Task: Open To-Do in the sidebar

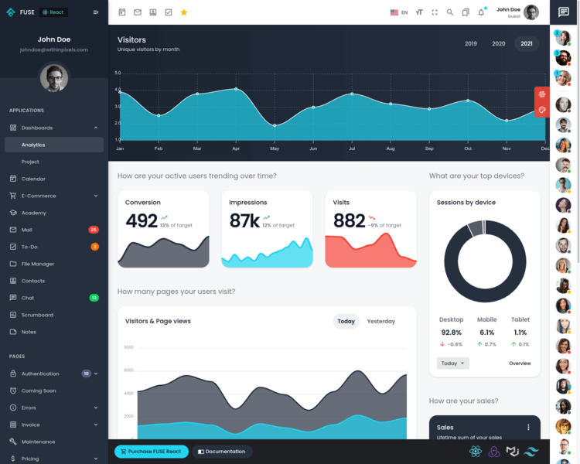Action: point(54,247)
